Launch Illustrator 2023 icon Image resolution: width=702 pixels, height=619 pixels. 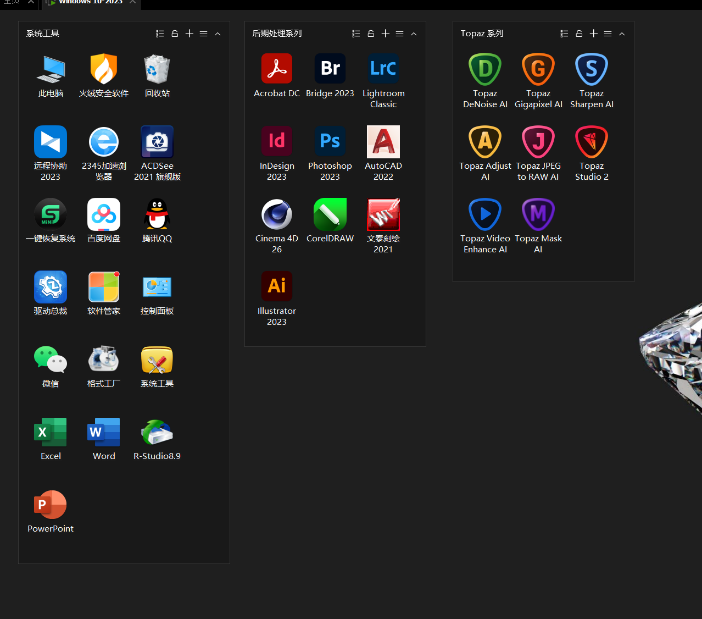(x=277, y=287)
